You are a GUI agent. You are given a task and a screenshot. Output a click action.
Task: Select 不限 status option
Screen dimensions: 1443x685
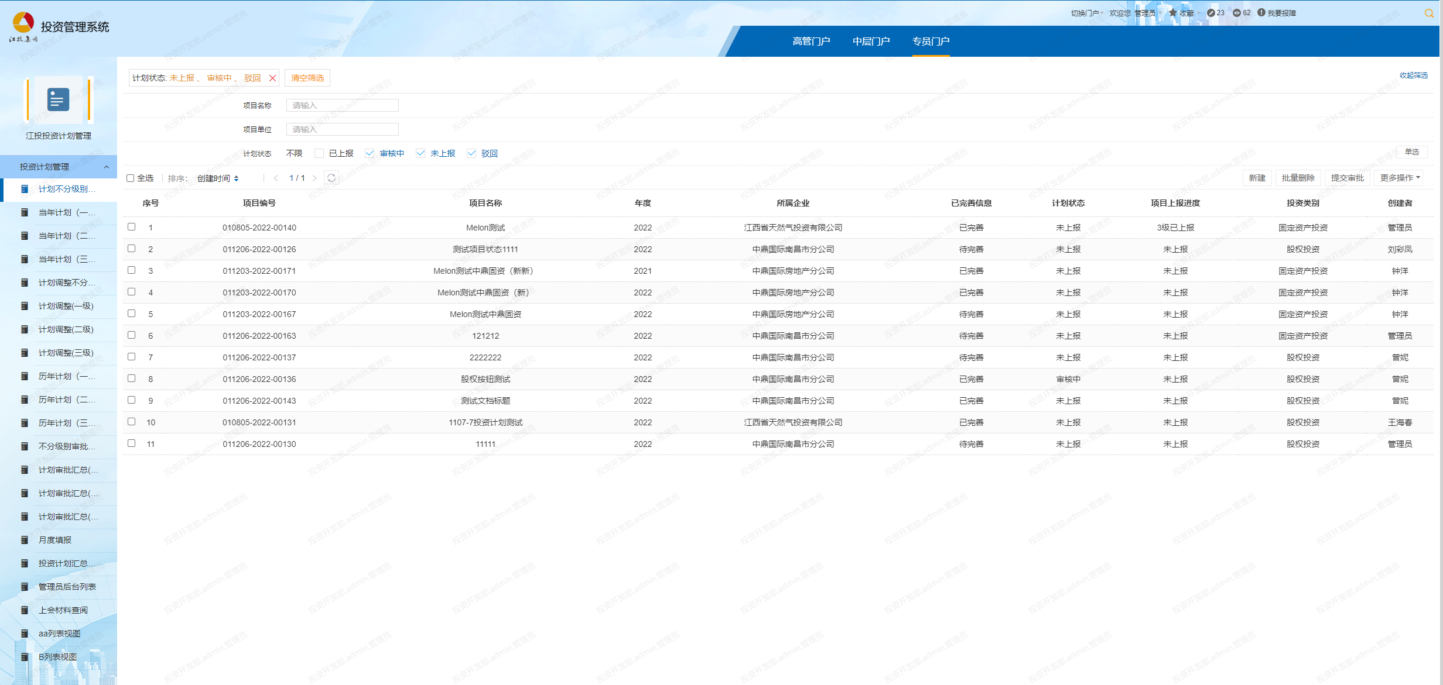tap(294, 153)
